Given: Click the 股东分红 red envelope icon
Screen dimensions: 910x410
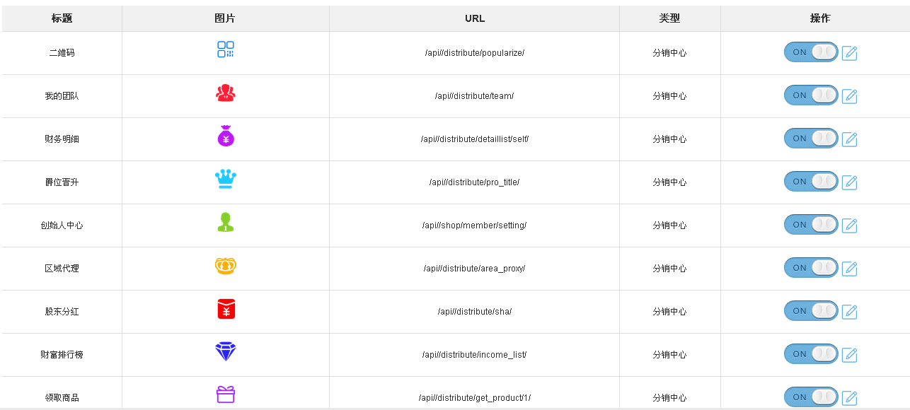Looking at the screenshot, I should (226, 309).
